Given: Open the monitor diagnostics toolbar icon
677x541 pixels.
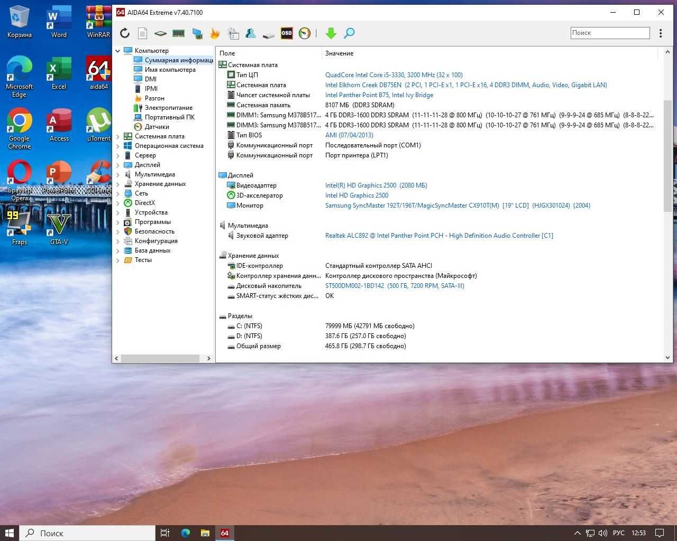Looking at the screenshot, I should coord(233,33).
